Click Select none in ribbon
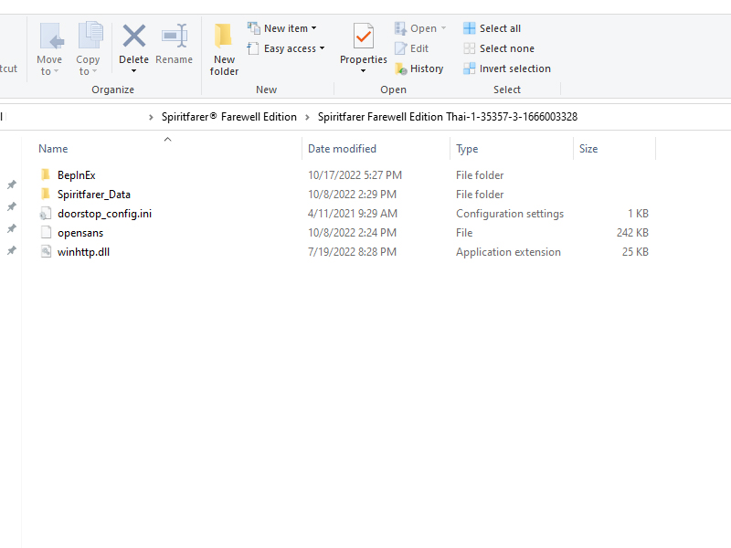731x548 pixels. click(x=498, y=48)
